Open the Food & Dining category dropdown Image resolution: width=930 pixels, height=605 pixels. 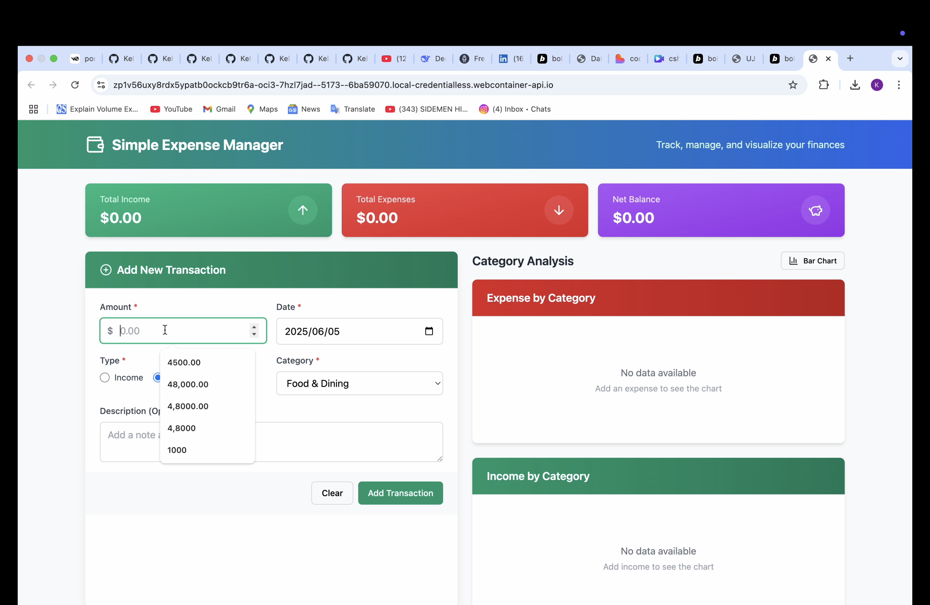(359, 384)
